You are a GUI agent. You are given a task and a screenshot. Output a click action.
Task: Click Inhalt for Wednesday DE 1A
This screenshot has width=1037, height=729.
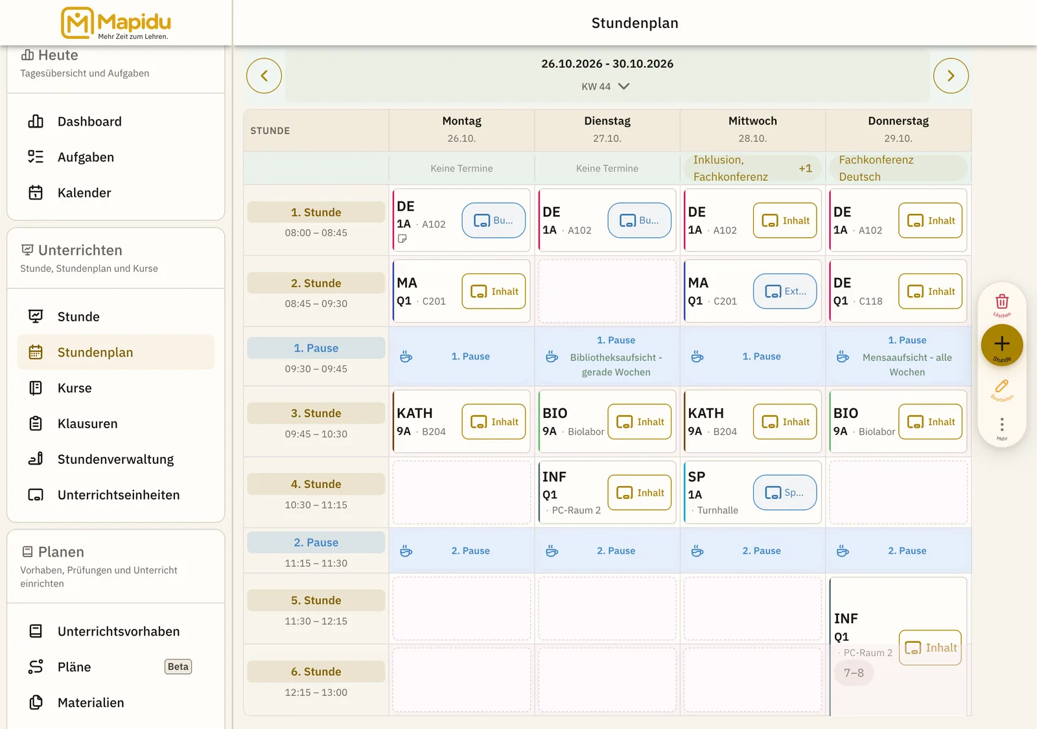tap(785, 220)
